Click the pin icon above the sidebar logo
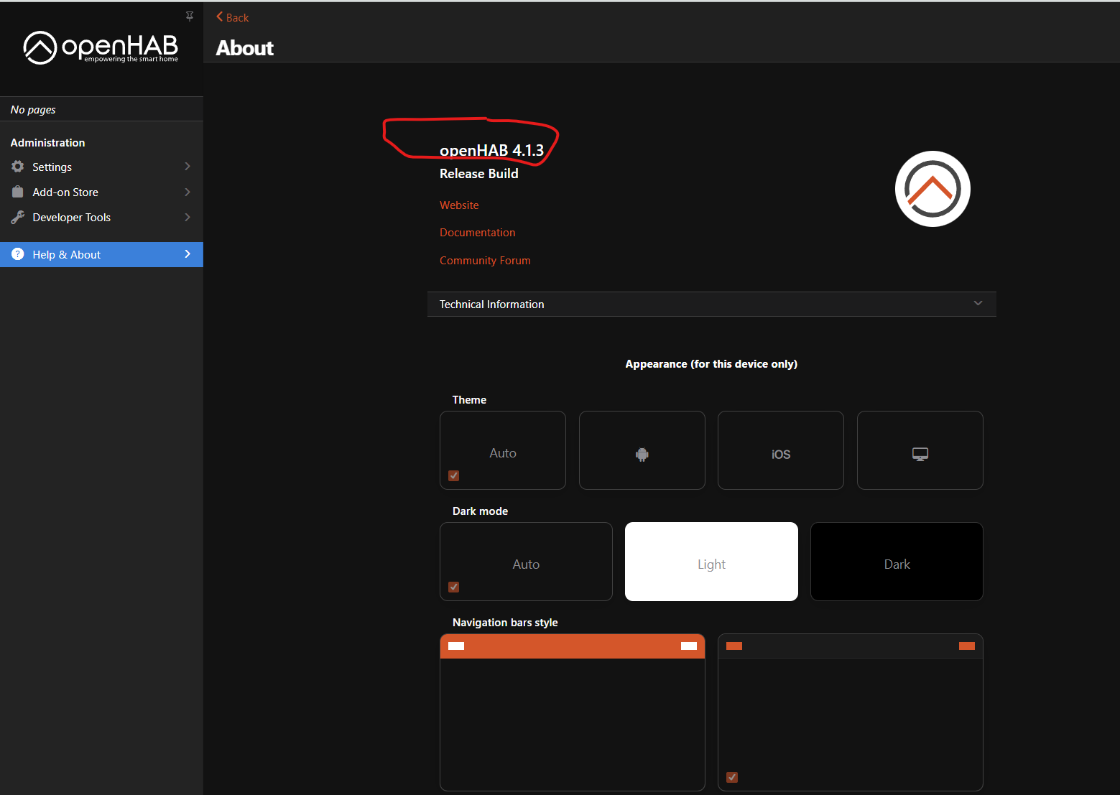This screenshot has width=1120, height=795. click(x=190, y=16)
